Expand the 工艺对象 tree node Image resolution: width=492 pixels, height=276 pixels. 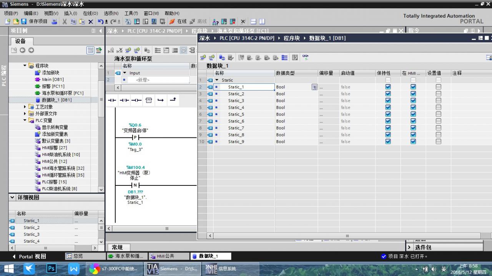(25, 107)
